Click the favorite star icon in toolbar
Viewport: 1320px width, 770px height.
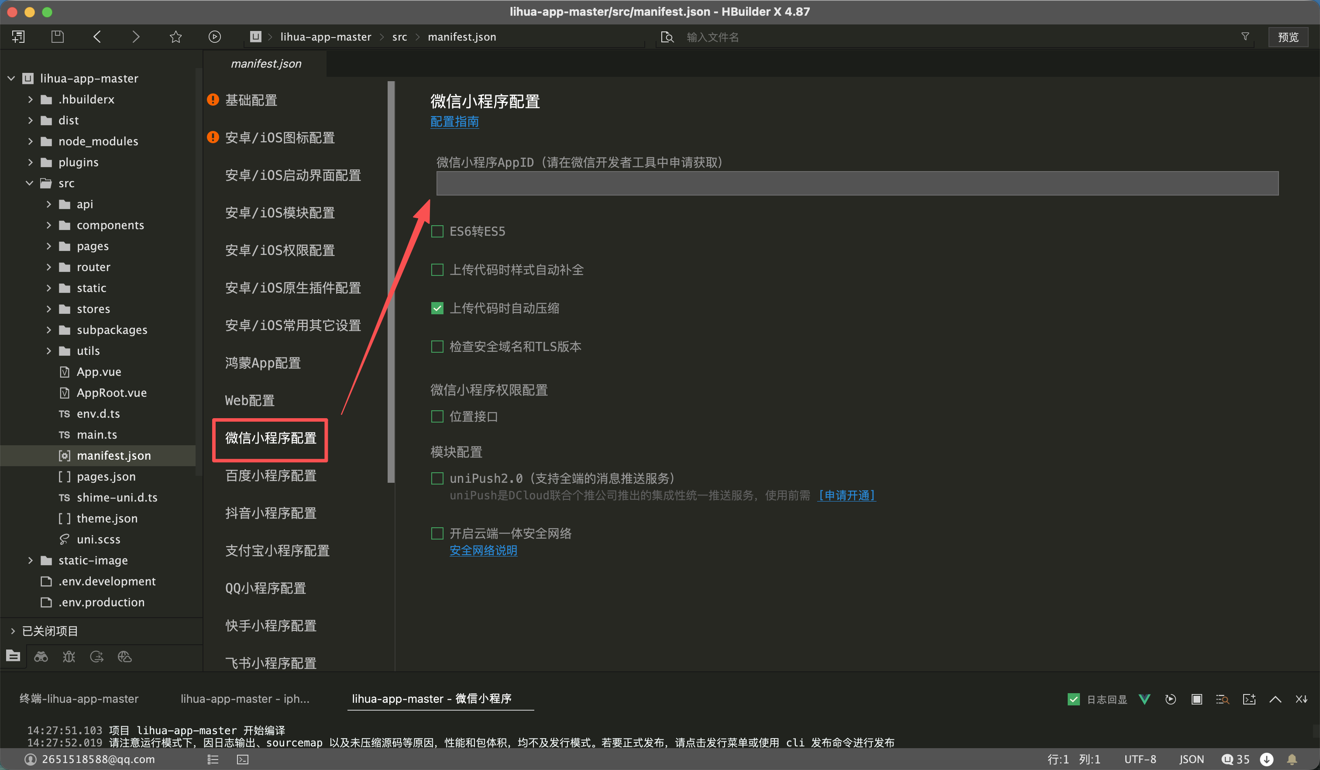tap(175, 37)
